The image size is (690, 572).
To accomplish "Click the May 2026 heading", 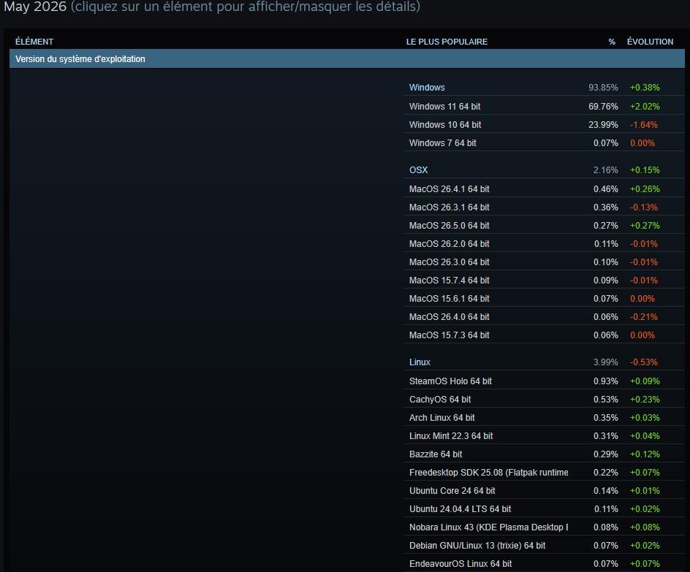I will pyautogui.click(x=35, y=7).
